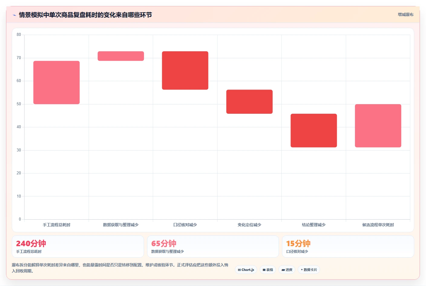
Task: Click the 口径核对减少 red bar
Action: point(185,71)
